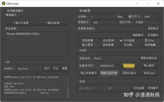Viewport: 164px width, 102px height.
Task: Open the 最大尺寸 1080 dropdown
Action: pos(152,17)
